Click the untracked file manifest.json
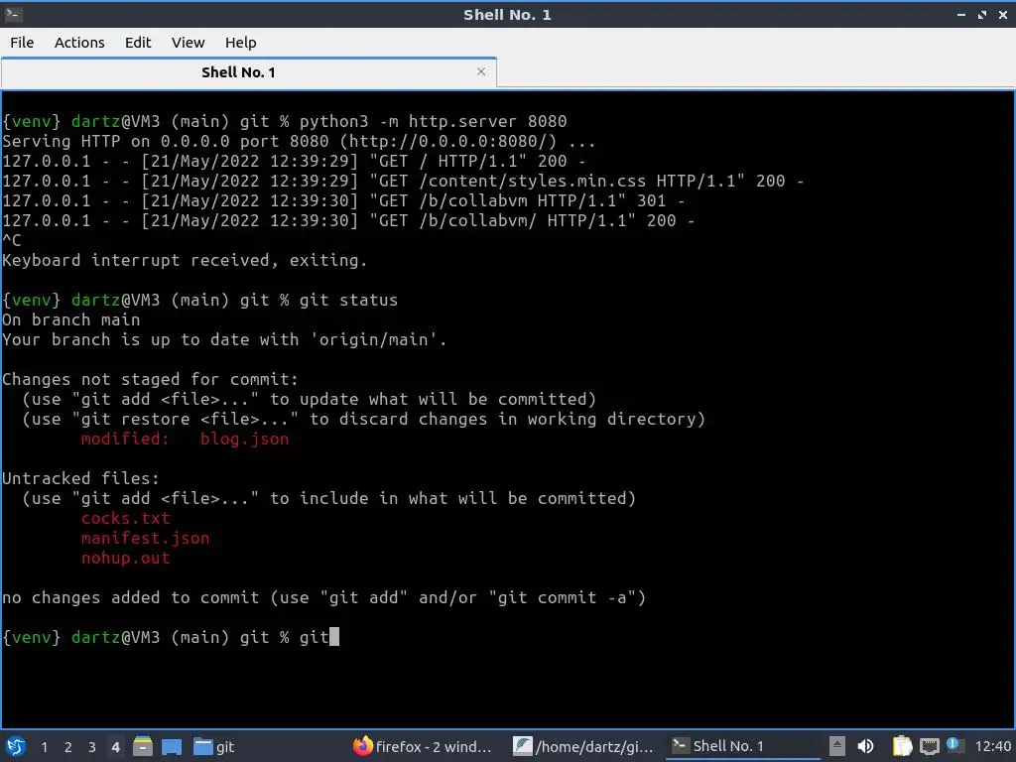The height and width of the screenshot is (762, 1016). (x=145, y=538)
